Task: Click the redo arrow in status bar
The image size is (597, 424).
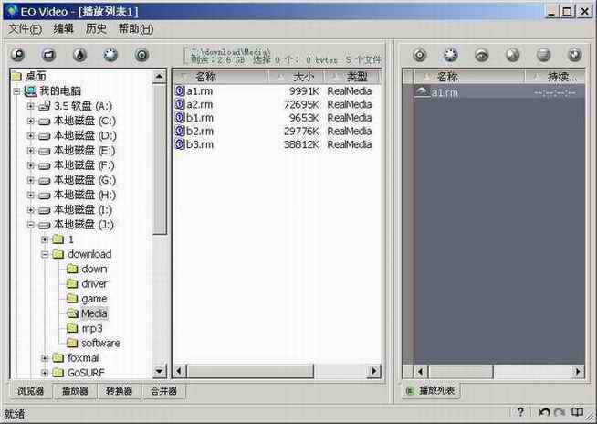Action: (x=560, y=412)
